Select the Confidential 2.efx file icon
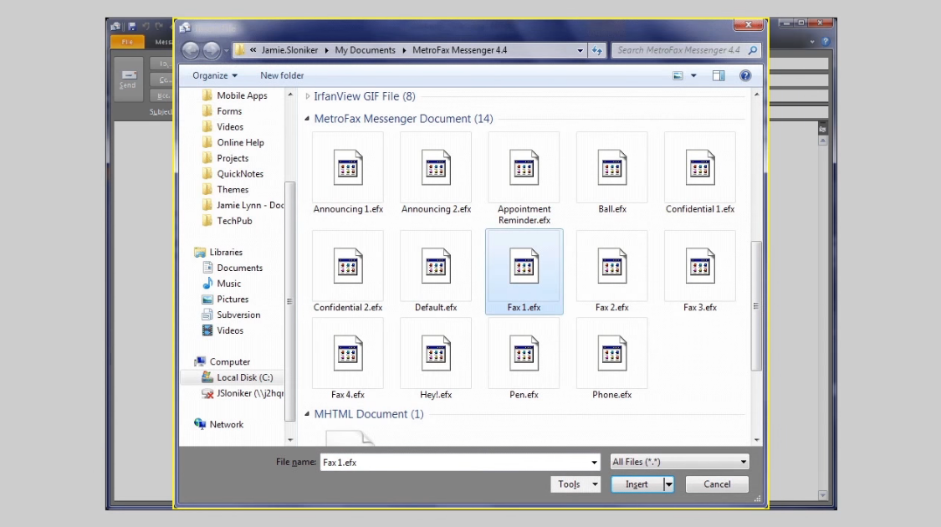 pos(348,266)
